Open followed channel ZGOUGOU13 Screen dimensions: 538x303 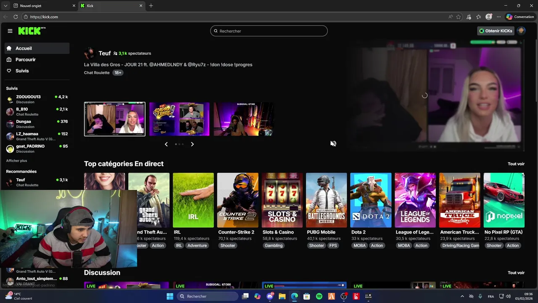pyautogui.click(x=37, y=99)
